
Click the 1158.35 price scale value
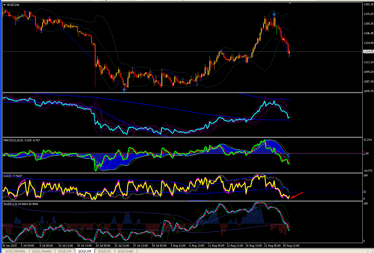[368, 24]
